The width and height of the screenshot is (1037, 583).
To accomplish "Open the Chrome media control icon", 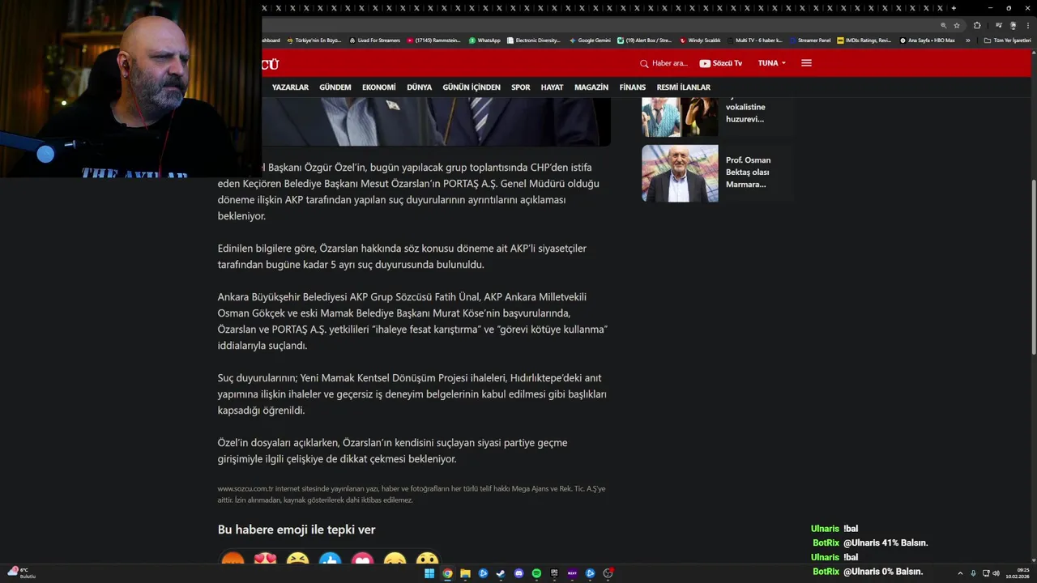I will 999,25.
